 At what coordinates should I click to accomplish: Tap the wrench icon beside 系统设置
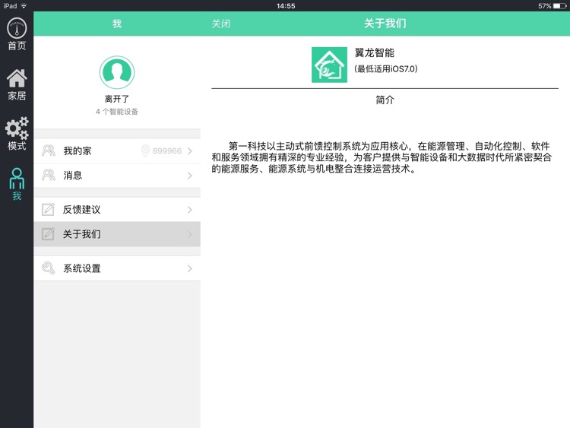click(49, 268)
